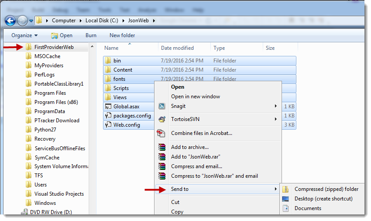Click the packages.config file icon
Viewport: 371px width, 221px height.
[x=108, y=116]
